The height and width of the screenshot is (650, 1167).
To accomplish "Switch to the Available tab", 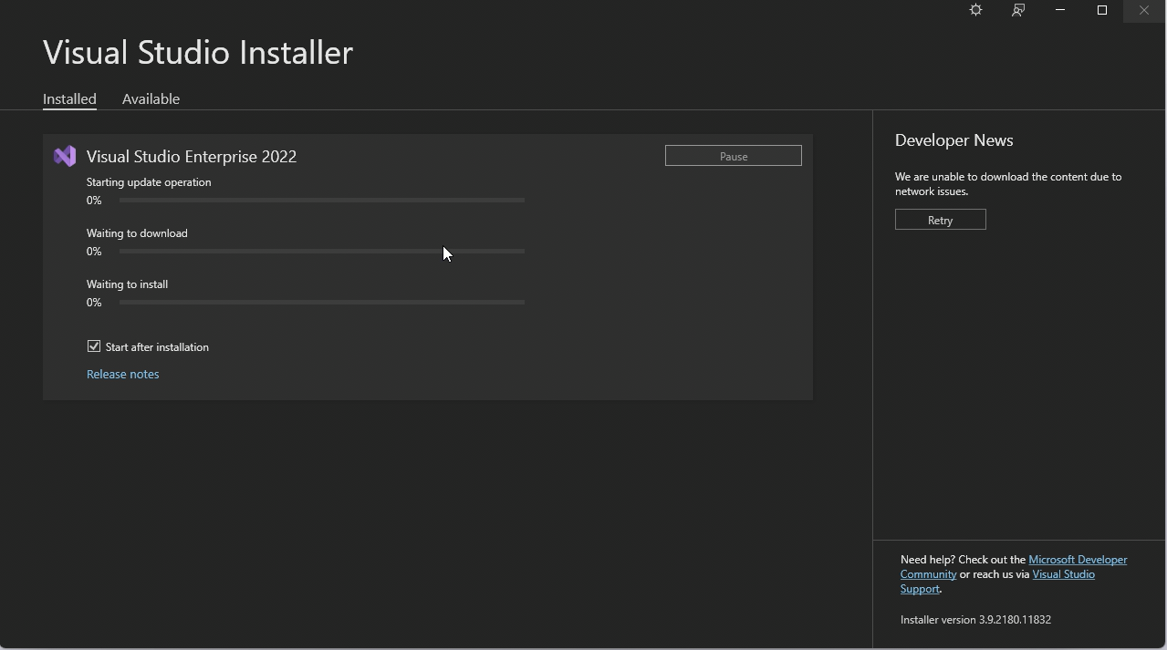I will coord(151,98).
